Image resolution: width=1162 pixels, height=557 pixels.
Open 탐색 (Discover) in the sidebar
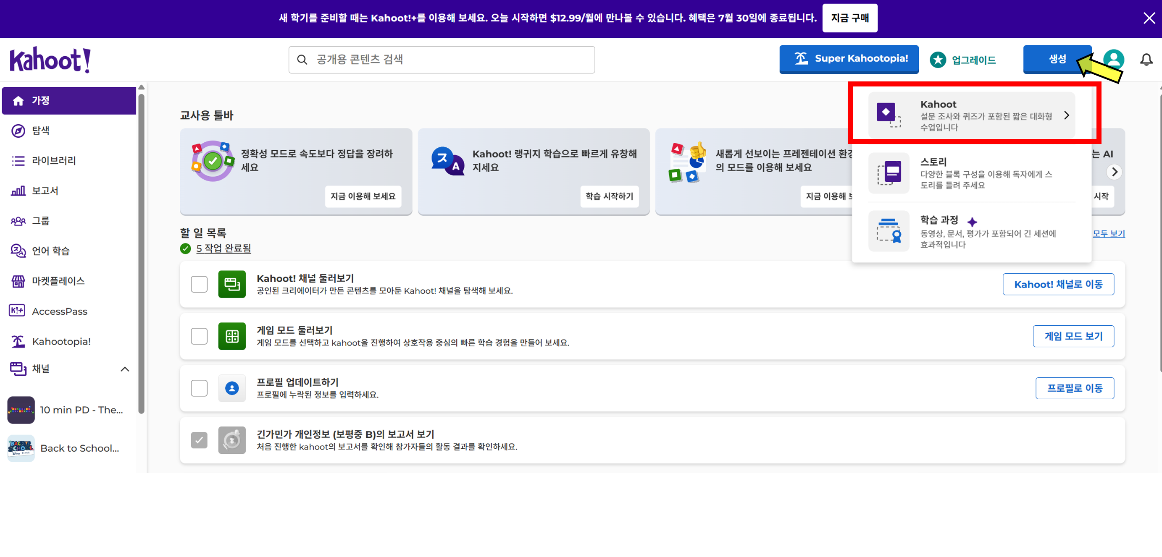[x=41, y=131]
